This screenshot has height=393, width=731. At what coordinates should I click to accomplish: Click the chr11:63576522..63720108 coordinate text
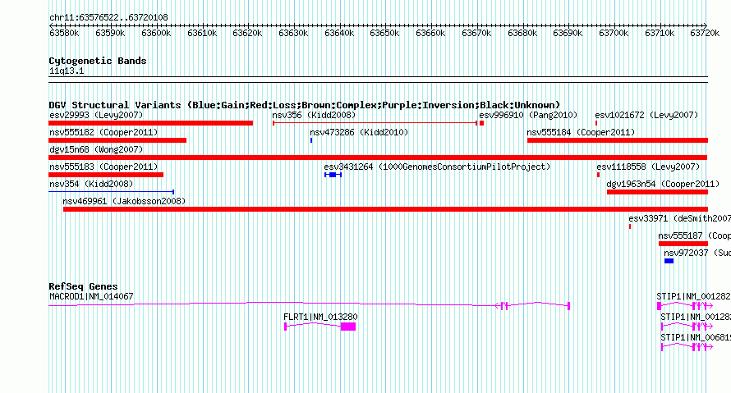tap(108, 17)
